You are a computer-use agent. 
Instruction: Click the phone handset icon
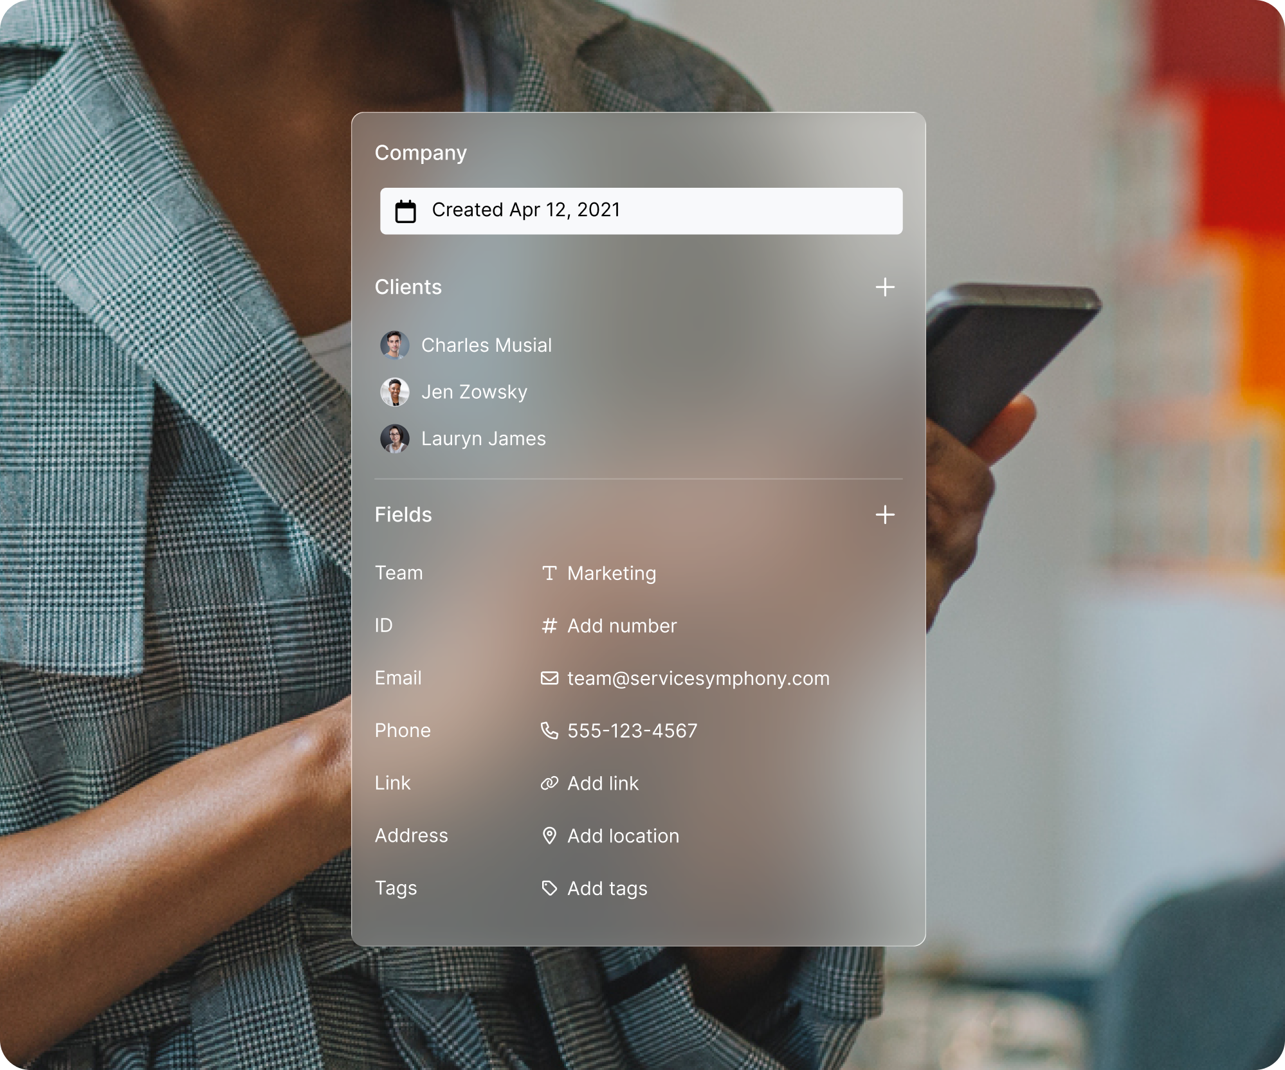tap(549, 730)
